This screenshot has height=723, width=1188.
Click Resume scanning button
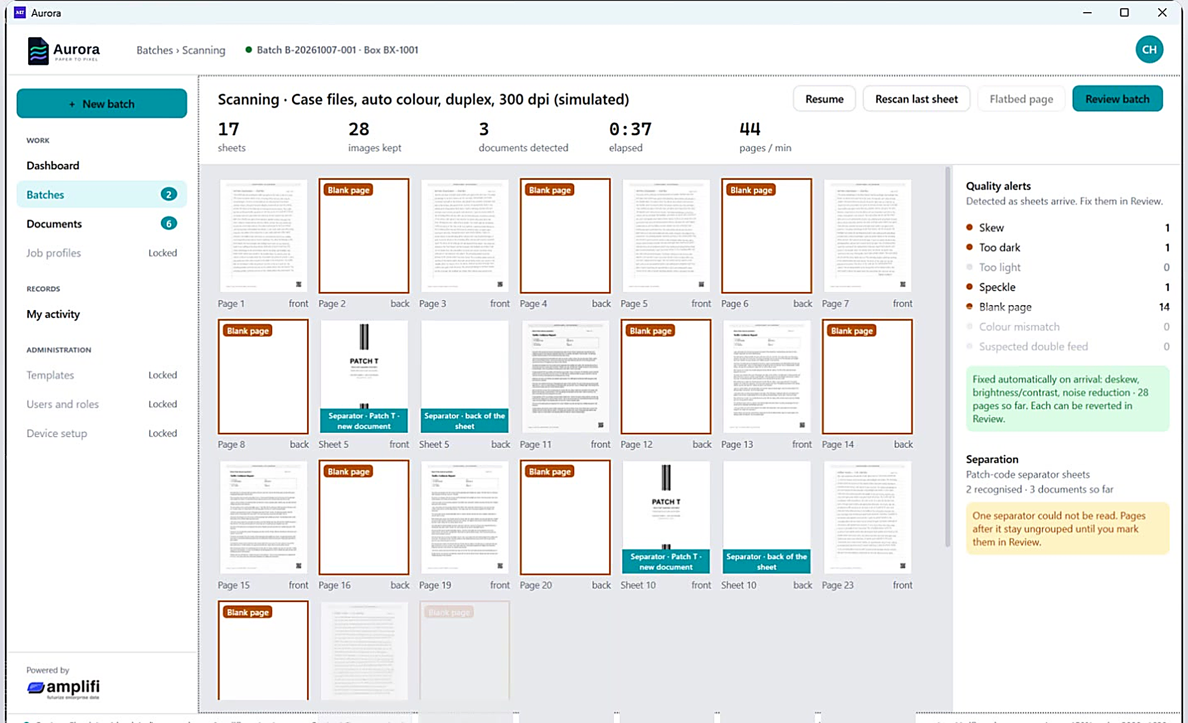824,99
